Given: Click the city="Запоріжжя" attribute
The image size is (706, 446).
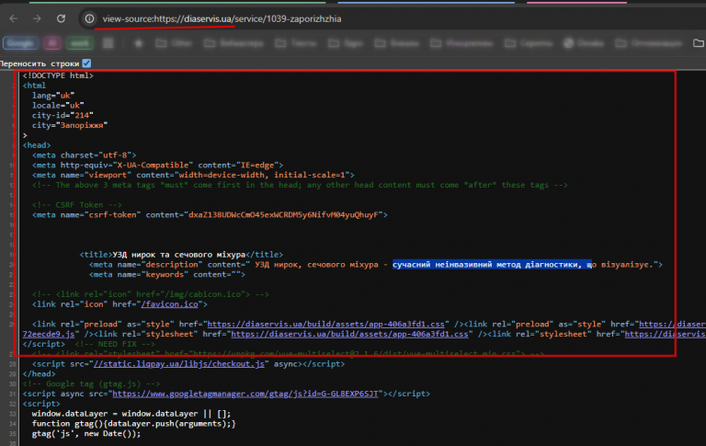Looking at the screenshot, I should [x=70, y=125].
